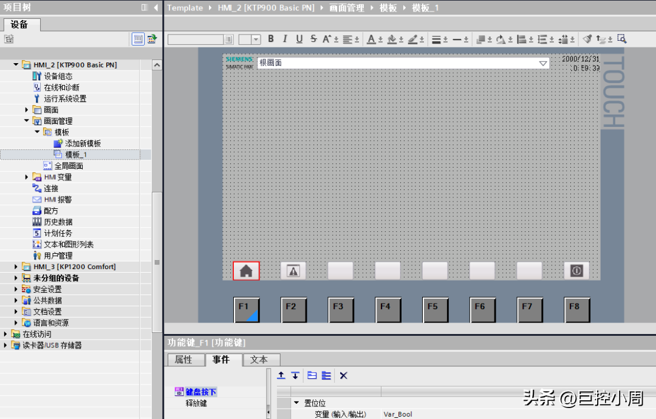Click the move-down arrow in events toolbar
Screen dimensions: 656x419
point(295,376)
